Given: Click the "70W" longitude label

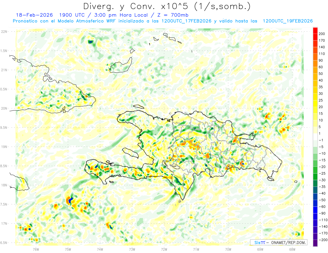Looking at the screenshot, I should (228, 249).
